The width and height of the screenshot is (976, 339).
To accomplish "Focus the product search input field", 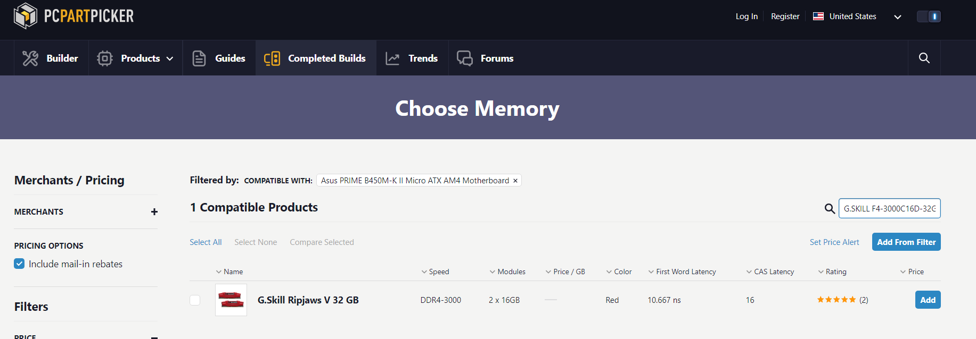I will (x=890, y=208).
